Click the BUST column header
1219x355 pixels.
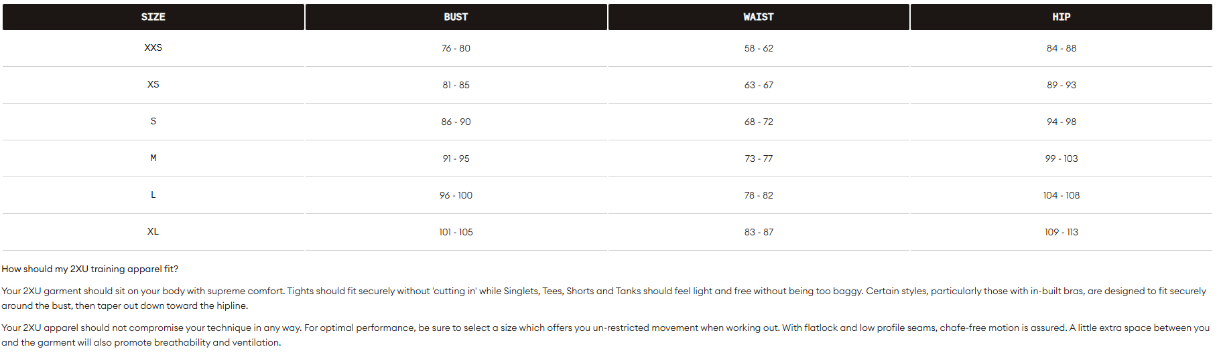click(456, 17)
